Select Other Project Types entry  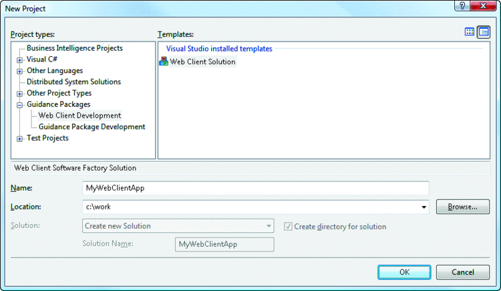pos(59,93)
